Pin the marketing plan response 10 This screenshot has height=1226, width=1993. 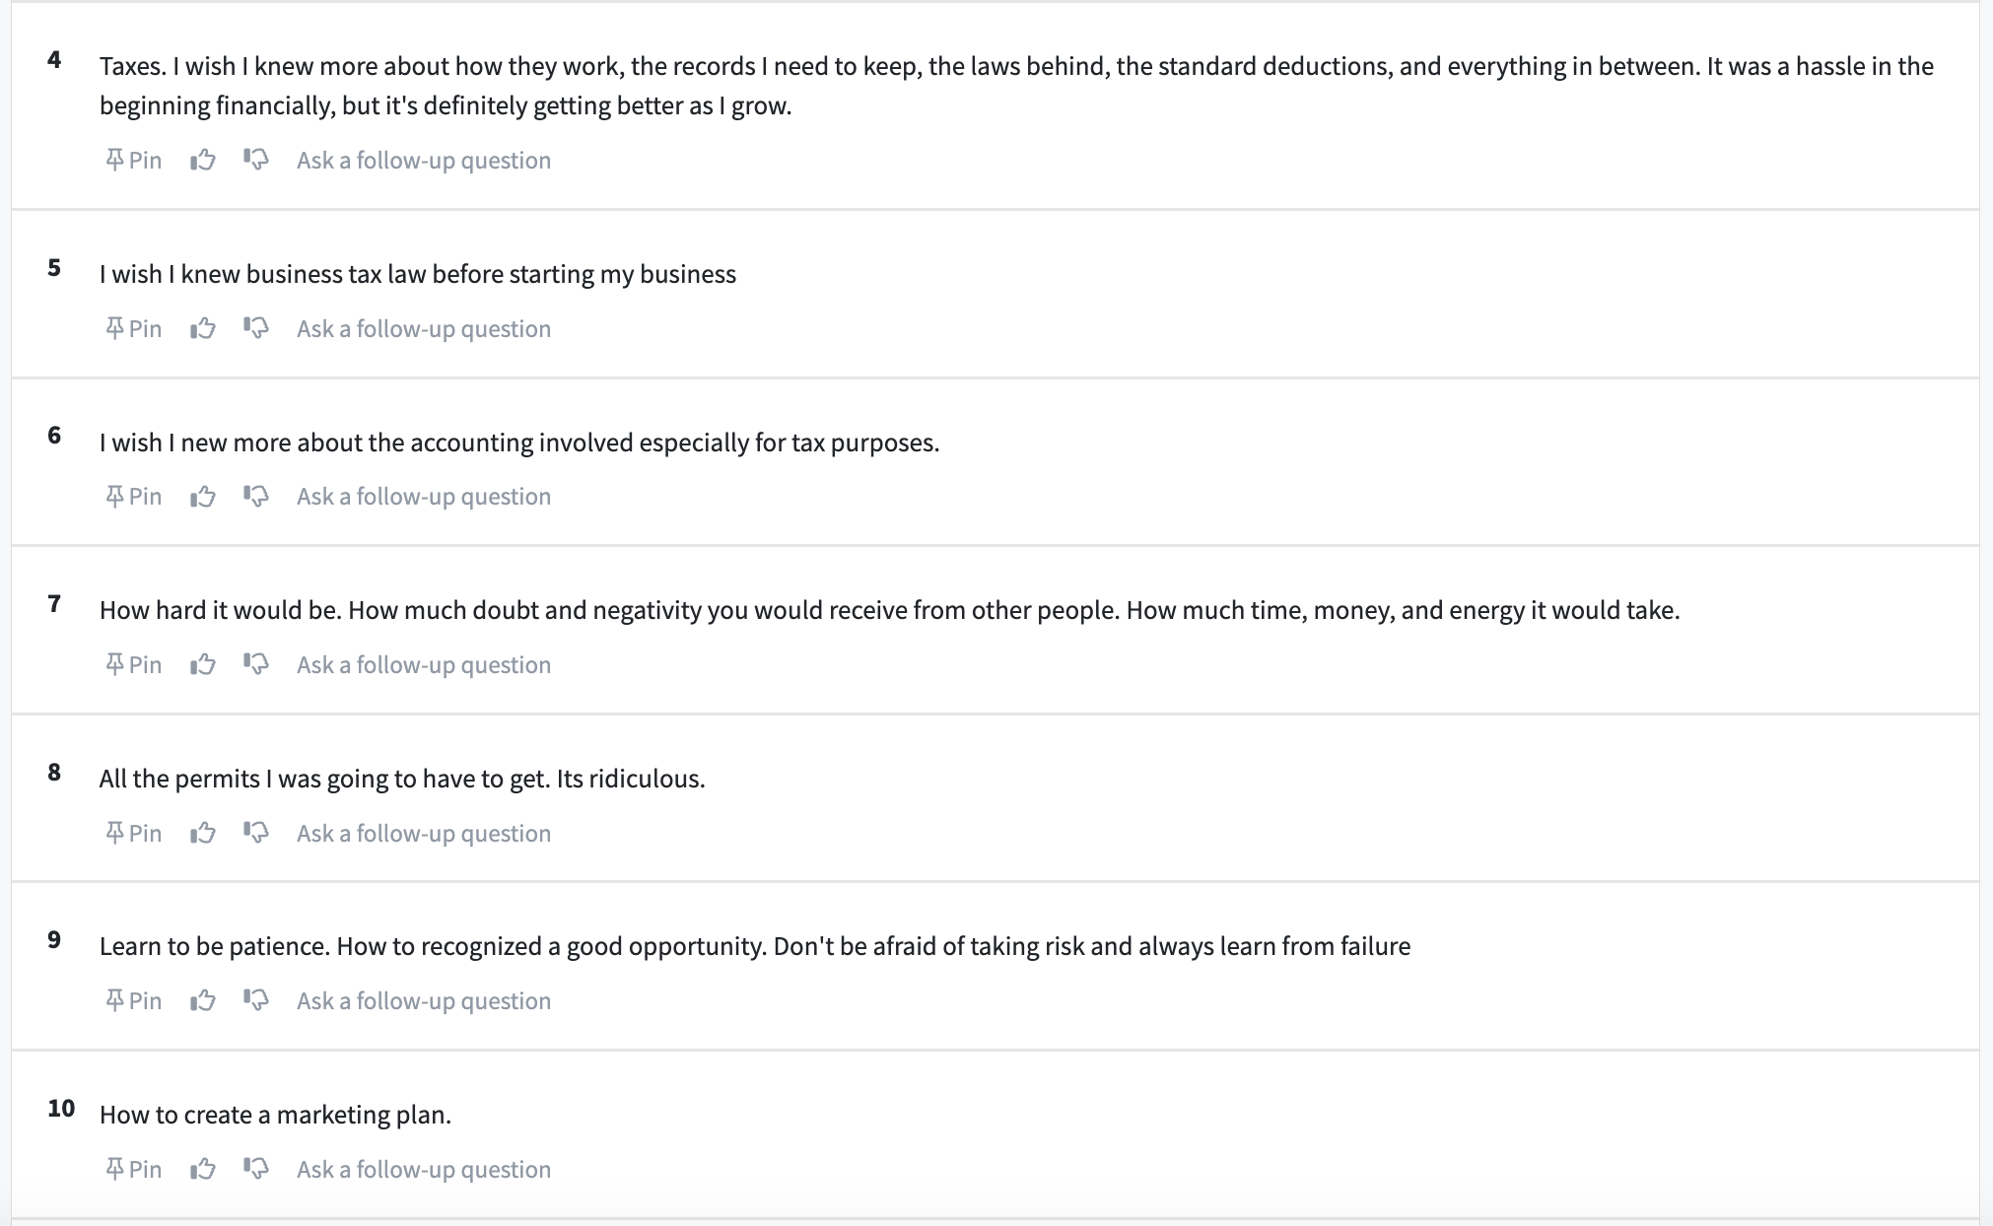point(134,1169)
